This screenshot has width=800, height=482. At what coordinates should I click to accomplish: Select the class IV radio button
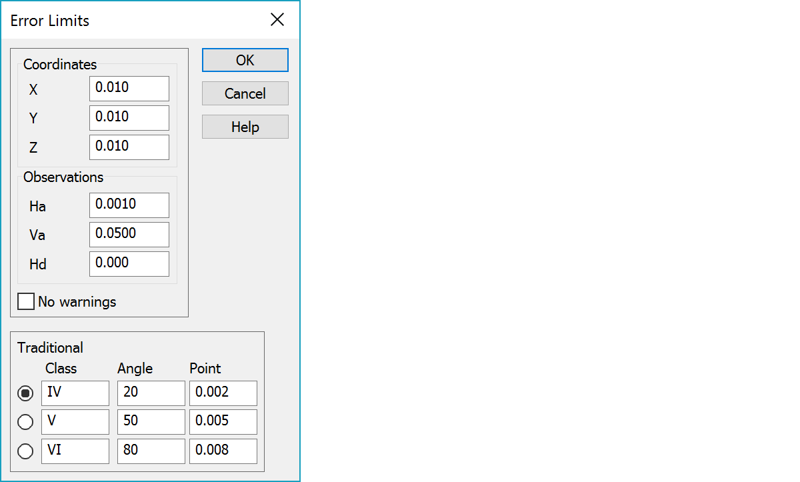25,393
